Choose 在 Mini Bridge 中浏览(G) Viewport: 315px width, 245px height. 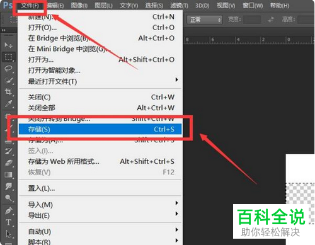tap(100, 48)
